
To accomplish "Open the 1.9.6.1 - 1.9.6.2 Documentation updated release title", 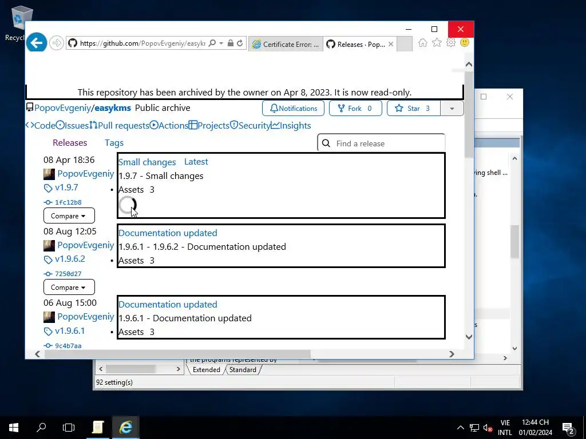I will click(168, 233).
